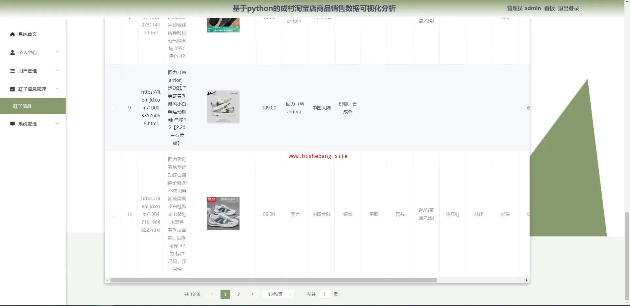Open the row 9 jd.com product URL
The image size is (630, 306).
[151, 108]
